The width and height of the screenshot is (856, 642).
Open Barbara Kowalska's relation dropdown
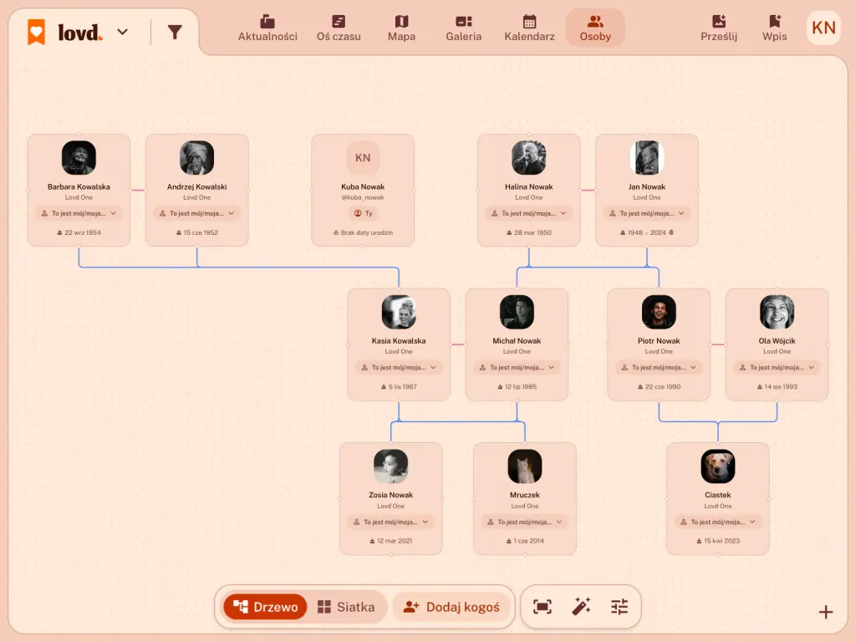click(x=79, y=213)
